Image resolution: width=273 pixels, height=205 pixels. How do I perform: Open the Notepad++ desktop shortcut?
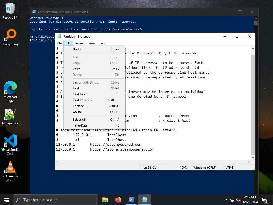(x=10, y=117)
